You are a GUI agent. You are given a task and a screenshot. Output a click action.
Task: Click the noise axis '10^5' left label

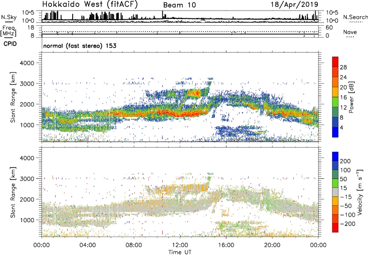(28, 13)
